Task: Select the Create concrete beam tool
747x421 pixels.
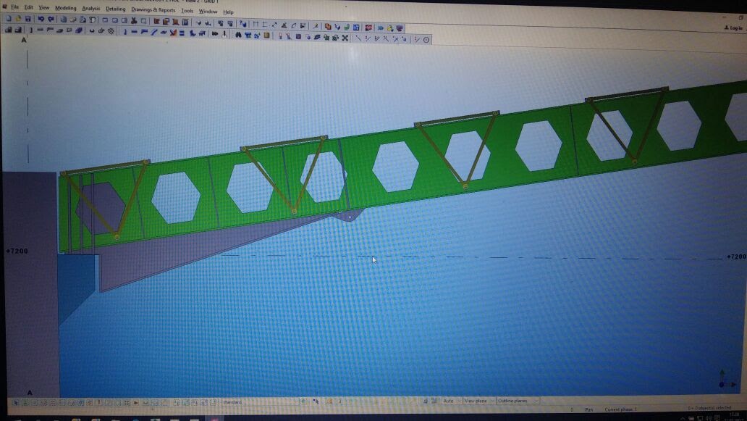Action: tap(40, 30)
